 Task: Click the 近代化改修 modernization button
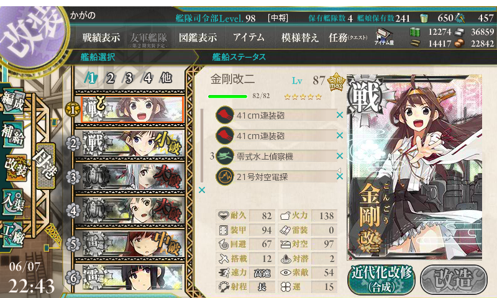coord(381,280)
